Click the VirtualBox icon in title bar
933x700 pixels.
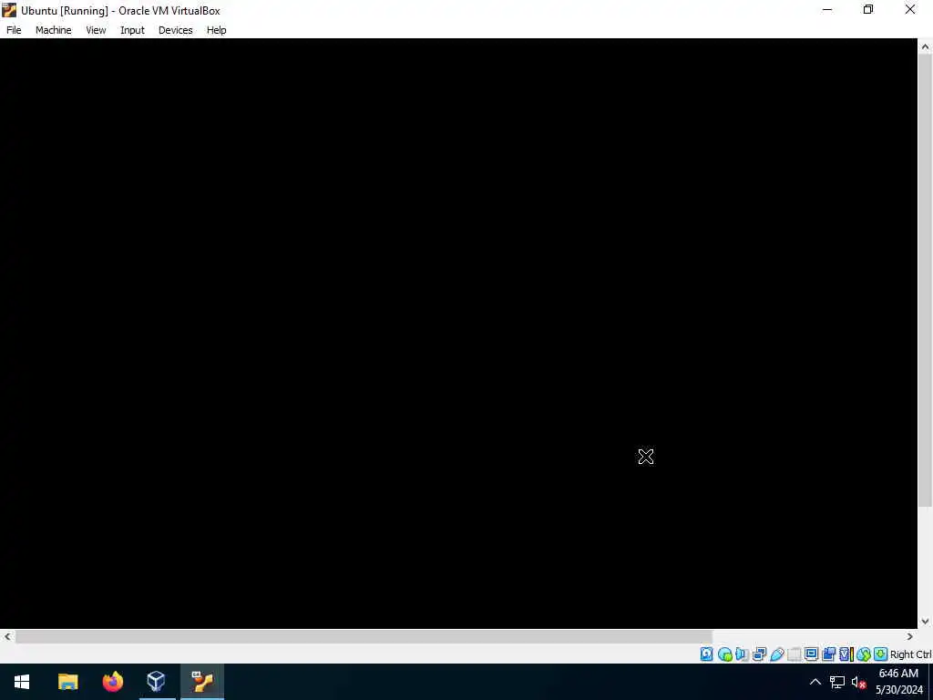[9, 10]
